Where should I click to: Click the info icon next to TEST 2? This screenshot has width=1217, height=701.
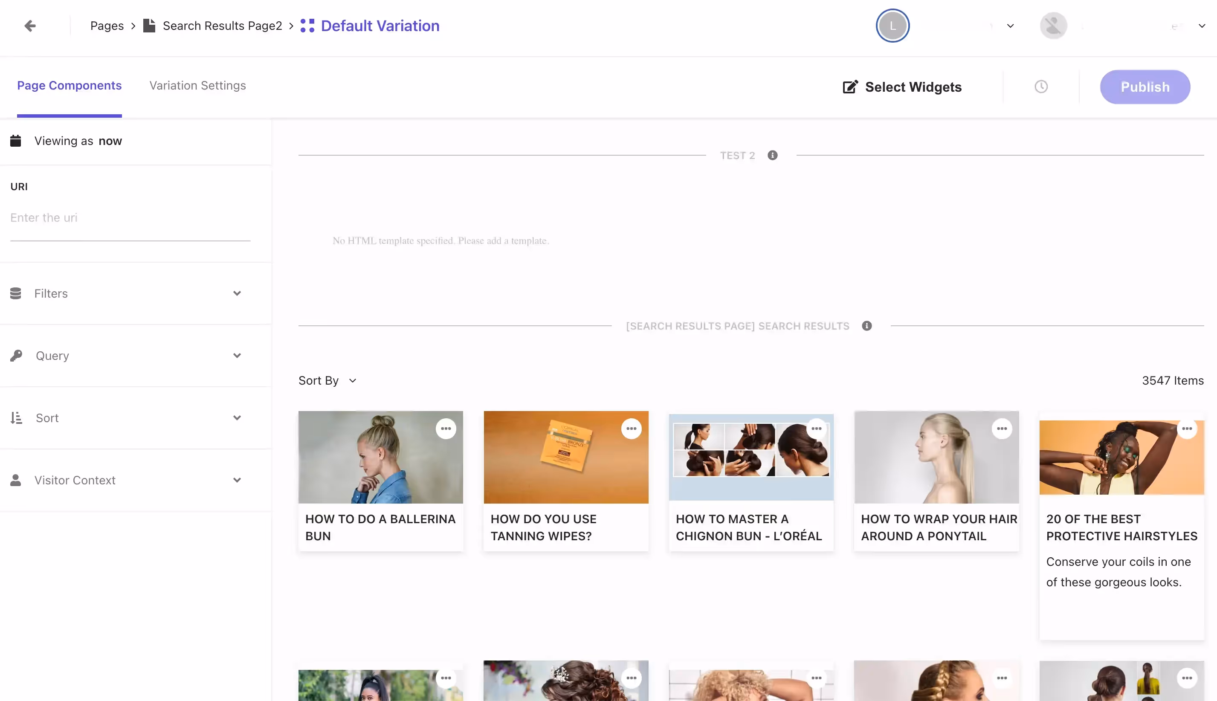[773, 155]
